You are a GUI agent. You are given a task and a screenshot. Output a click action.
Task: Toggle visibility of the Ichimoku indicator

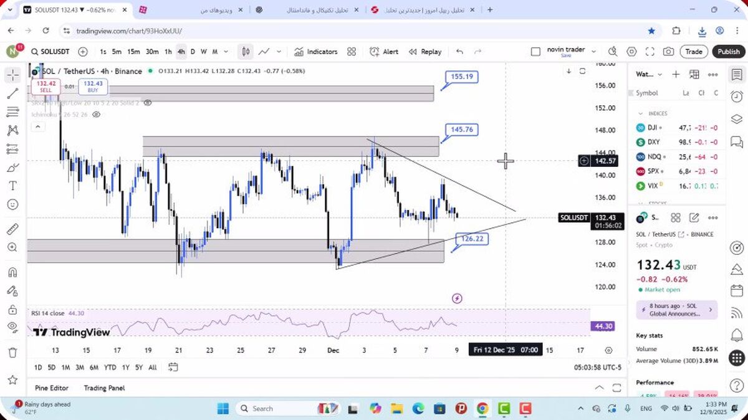click(x=96, y=115)
